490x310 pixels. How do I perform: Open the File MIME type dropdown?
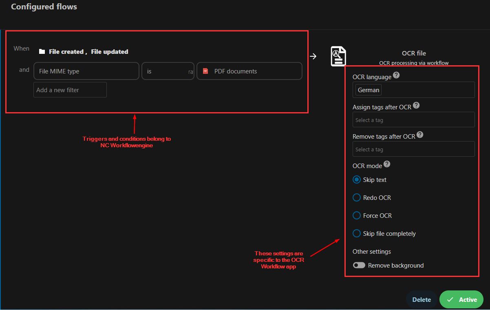click(x=86, y=71)
